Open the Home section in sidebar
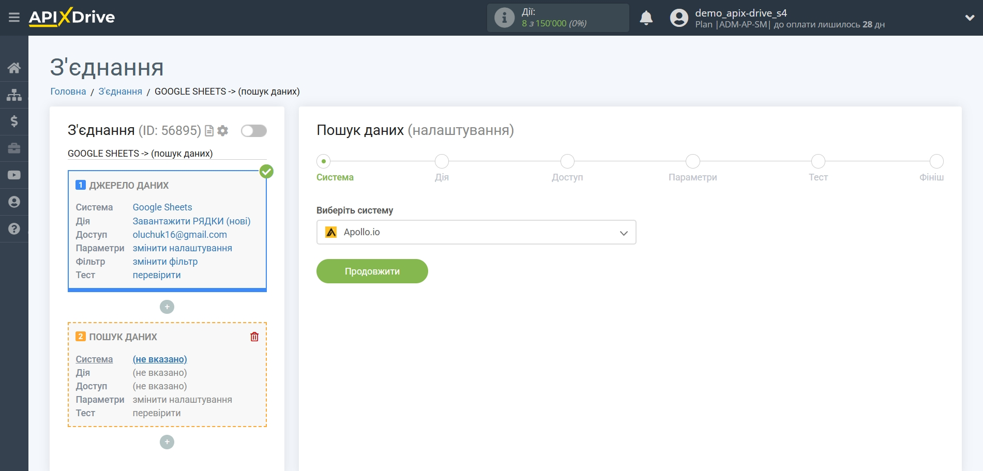 pyautogui.click(x=14, y=68)
